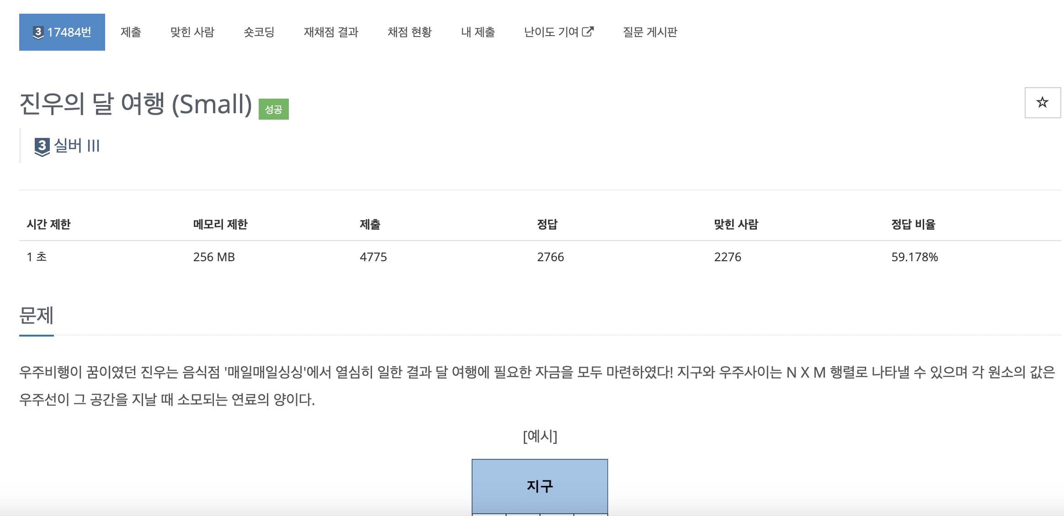1064x516 pixels.
Task: View the 채점 현황 tab
Action: [x=410, y=32]
